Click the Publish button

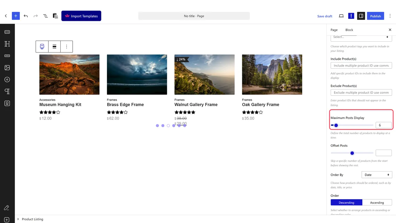[x=376, y=16]
